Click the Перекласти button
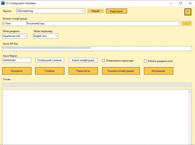Screen dimensions: 195x145 tap(83, 71)
